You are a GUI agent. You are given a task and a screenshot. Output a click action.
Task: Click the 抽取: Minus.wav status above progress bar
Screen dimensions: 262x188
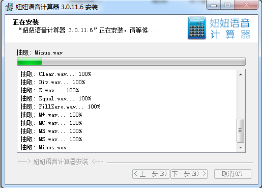(40, 52)
